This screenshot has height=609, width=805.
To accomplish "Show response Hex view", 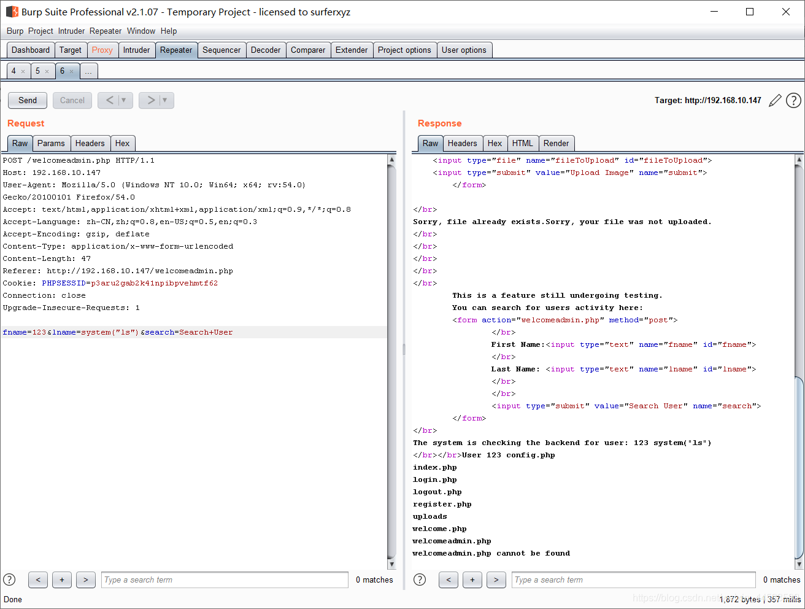I will pos(495,143).
